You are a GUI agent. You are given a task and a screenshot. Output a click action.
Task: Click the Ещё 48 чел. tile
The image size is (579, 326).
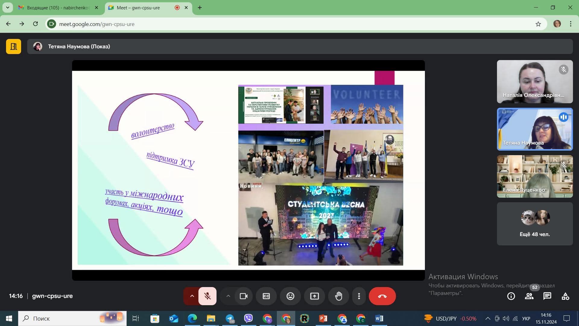[535, 224]
